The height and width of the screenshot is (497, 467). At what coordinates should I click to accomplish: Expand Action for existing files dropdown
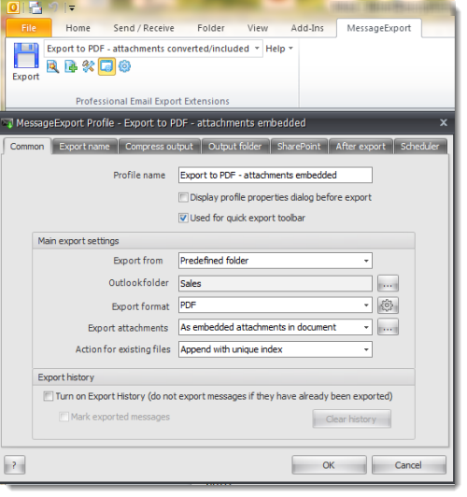click(x=275, y=349)
